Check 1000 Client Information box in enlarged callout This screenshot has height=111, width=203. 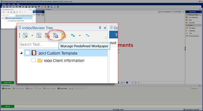tap(34, 60)
